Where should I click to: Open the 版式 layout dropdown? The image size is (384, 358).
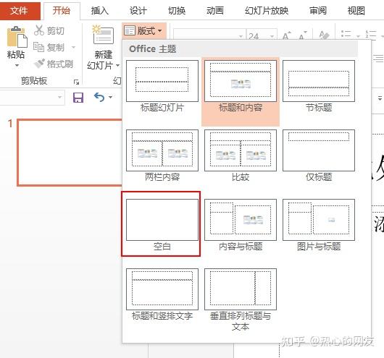[x=143, y=31]
